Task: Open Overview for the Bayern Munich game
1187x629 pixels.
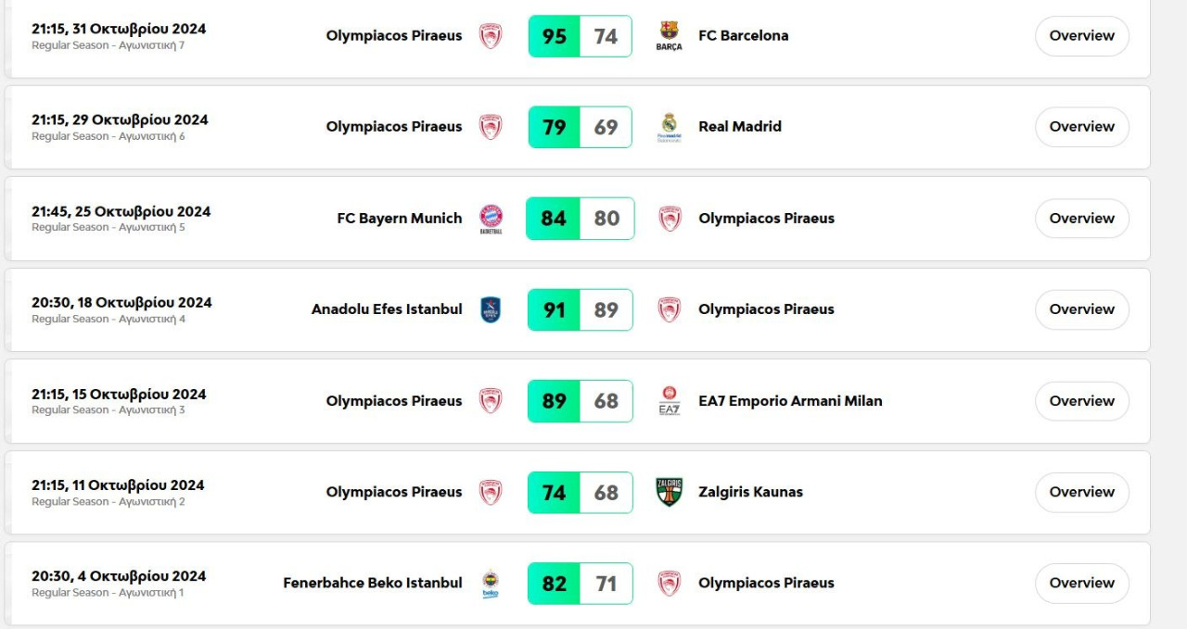Action: [x=1081, y=219]
